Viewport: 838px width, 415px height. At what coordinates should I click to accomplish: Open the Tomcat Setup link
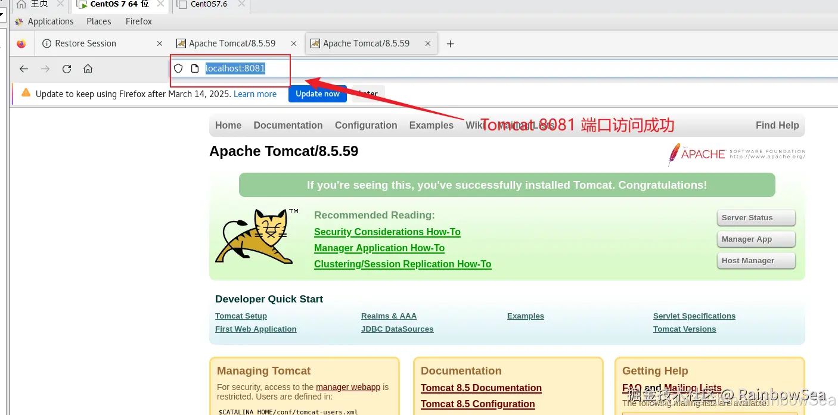[241, 316]
